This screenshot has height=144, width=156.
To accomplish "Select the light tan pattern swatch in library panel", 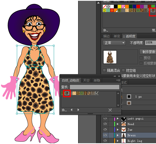I will 74,93.
